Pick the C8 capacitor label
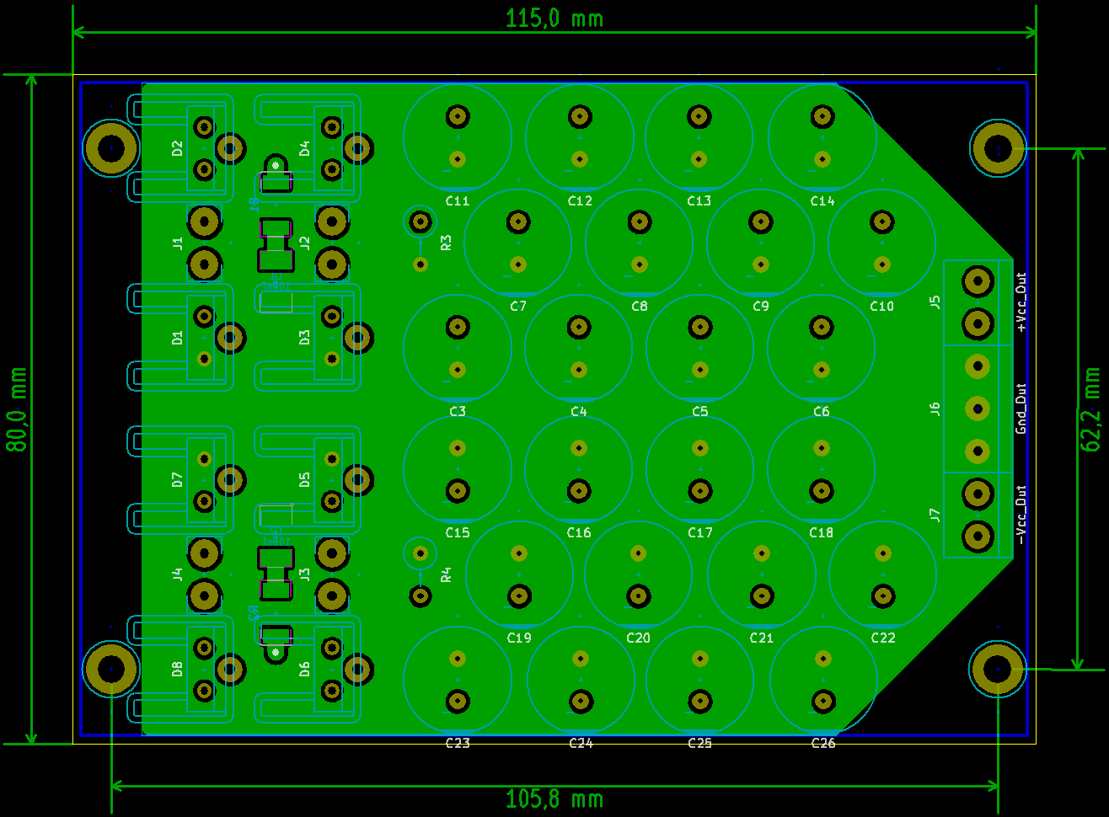This screenshot has width=1109, height=817. [x=640, y=306]
